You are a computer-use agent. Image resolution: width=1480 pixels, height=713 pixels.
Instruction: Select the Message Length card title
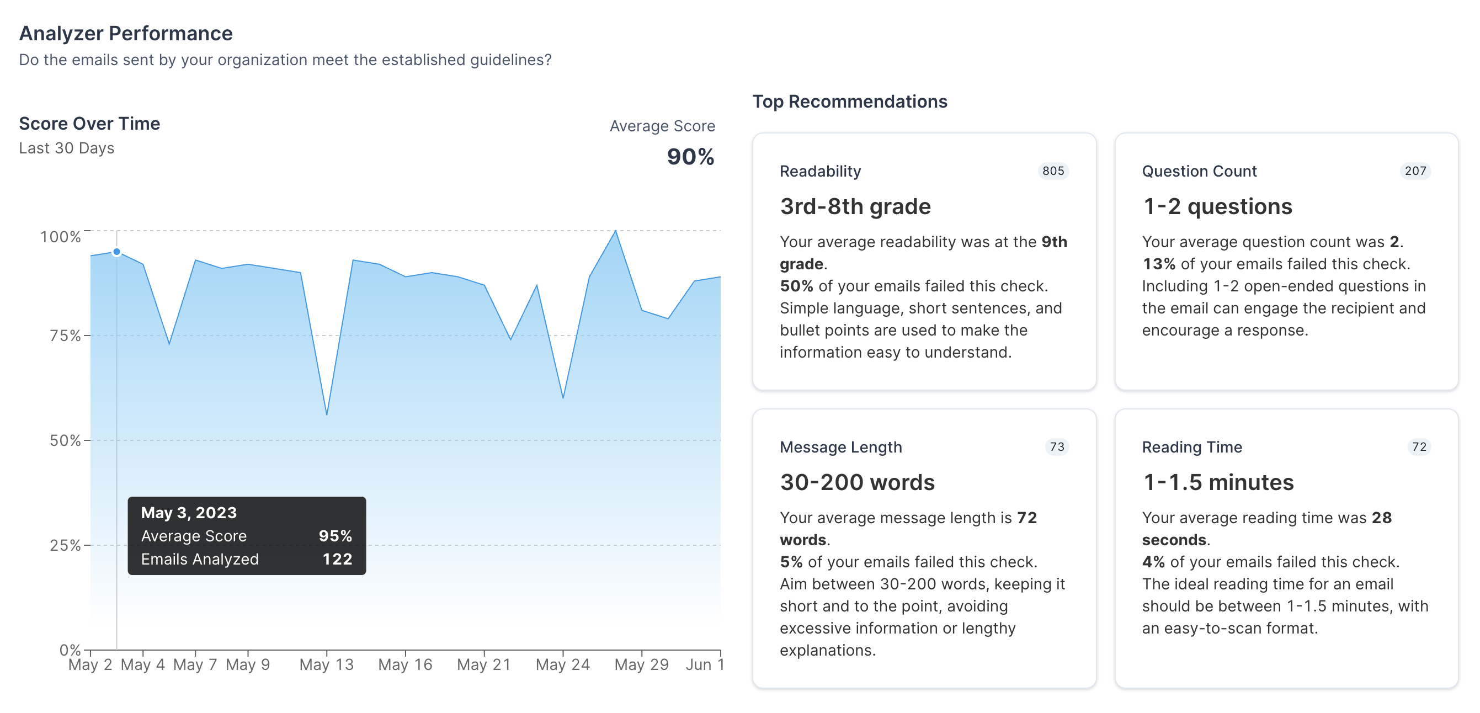click(840, 447)
